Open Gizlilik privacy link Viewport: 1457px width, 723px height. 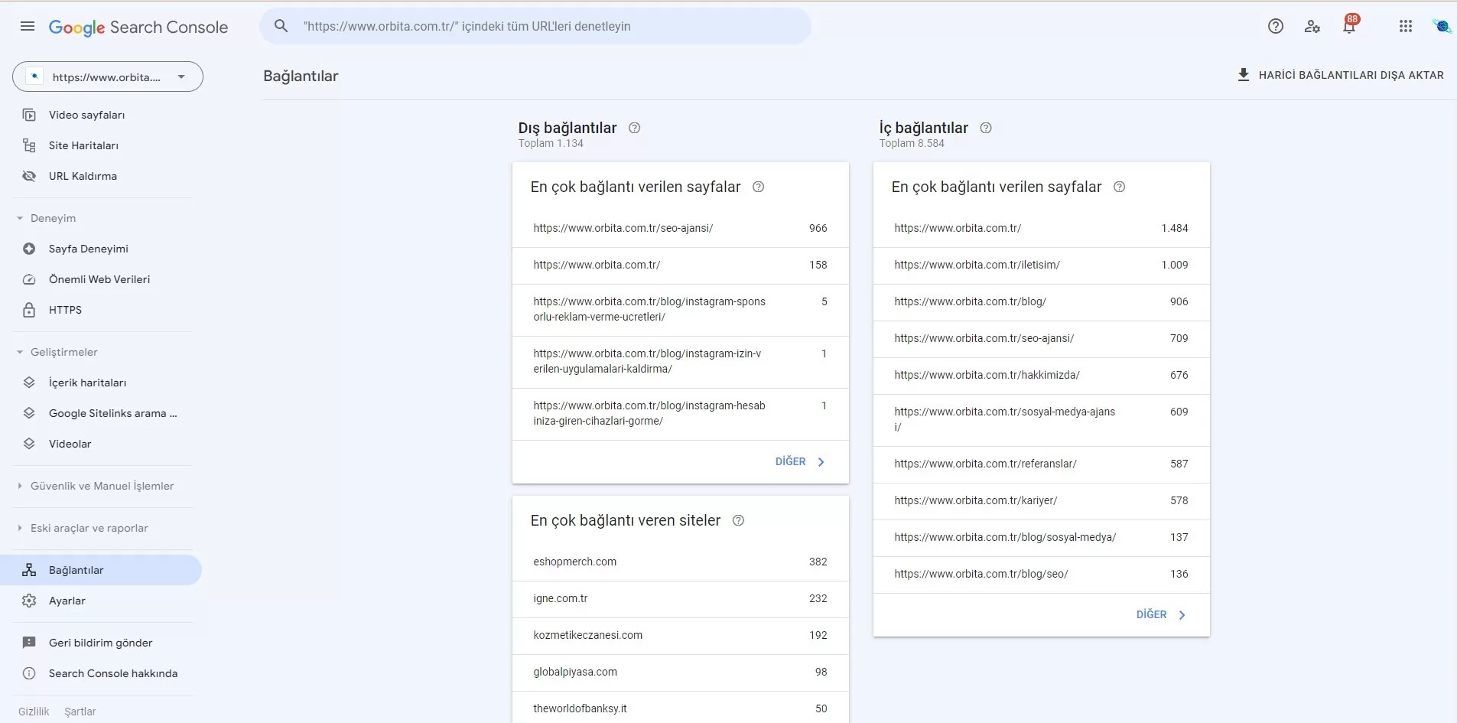click(x=34, y=712)
